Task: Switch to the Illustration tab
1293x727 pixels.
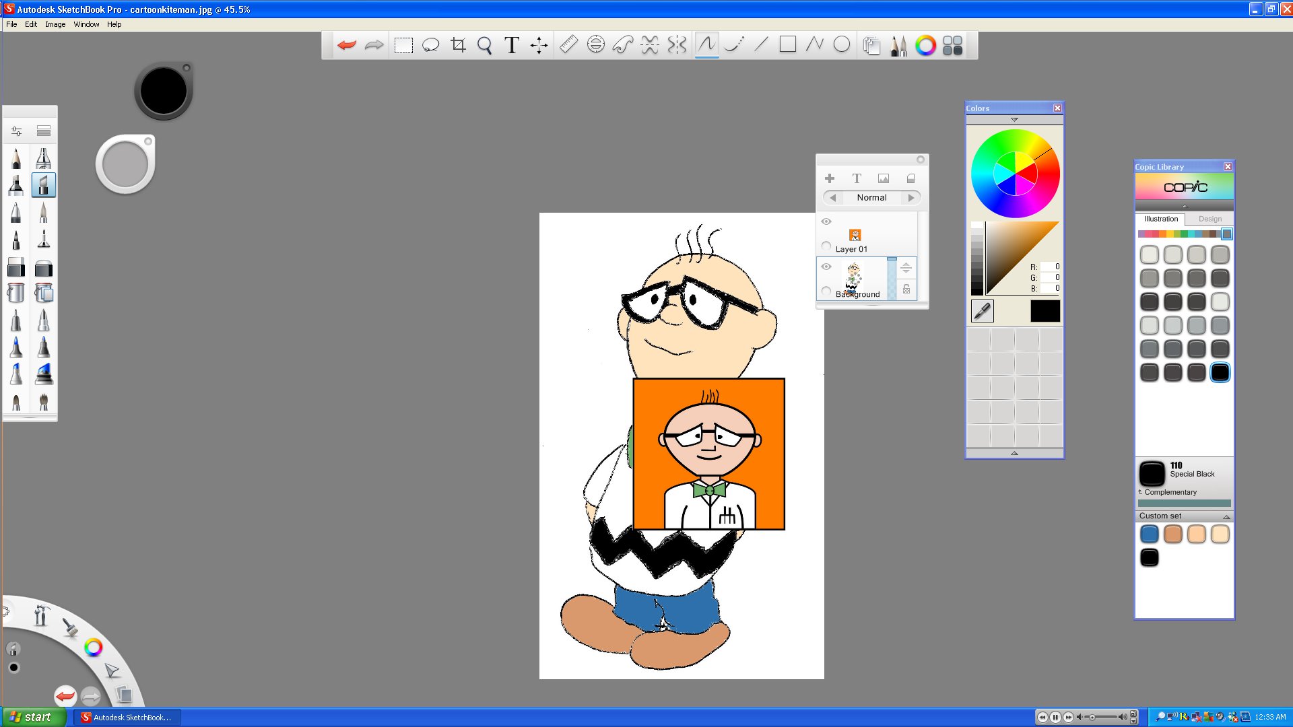Action: point(1161,219)
